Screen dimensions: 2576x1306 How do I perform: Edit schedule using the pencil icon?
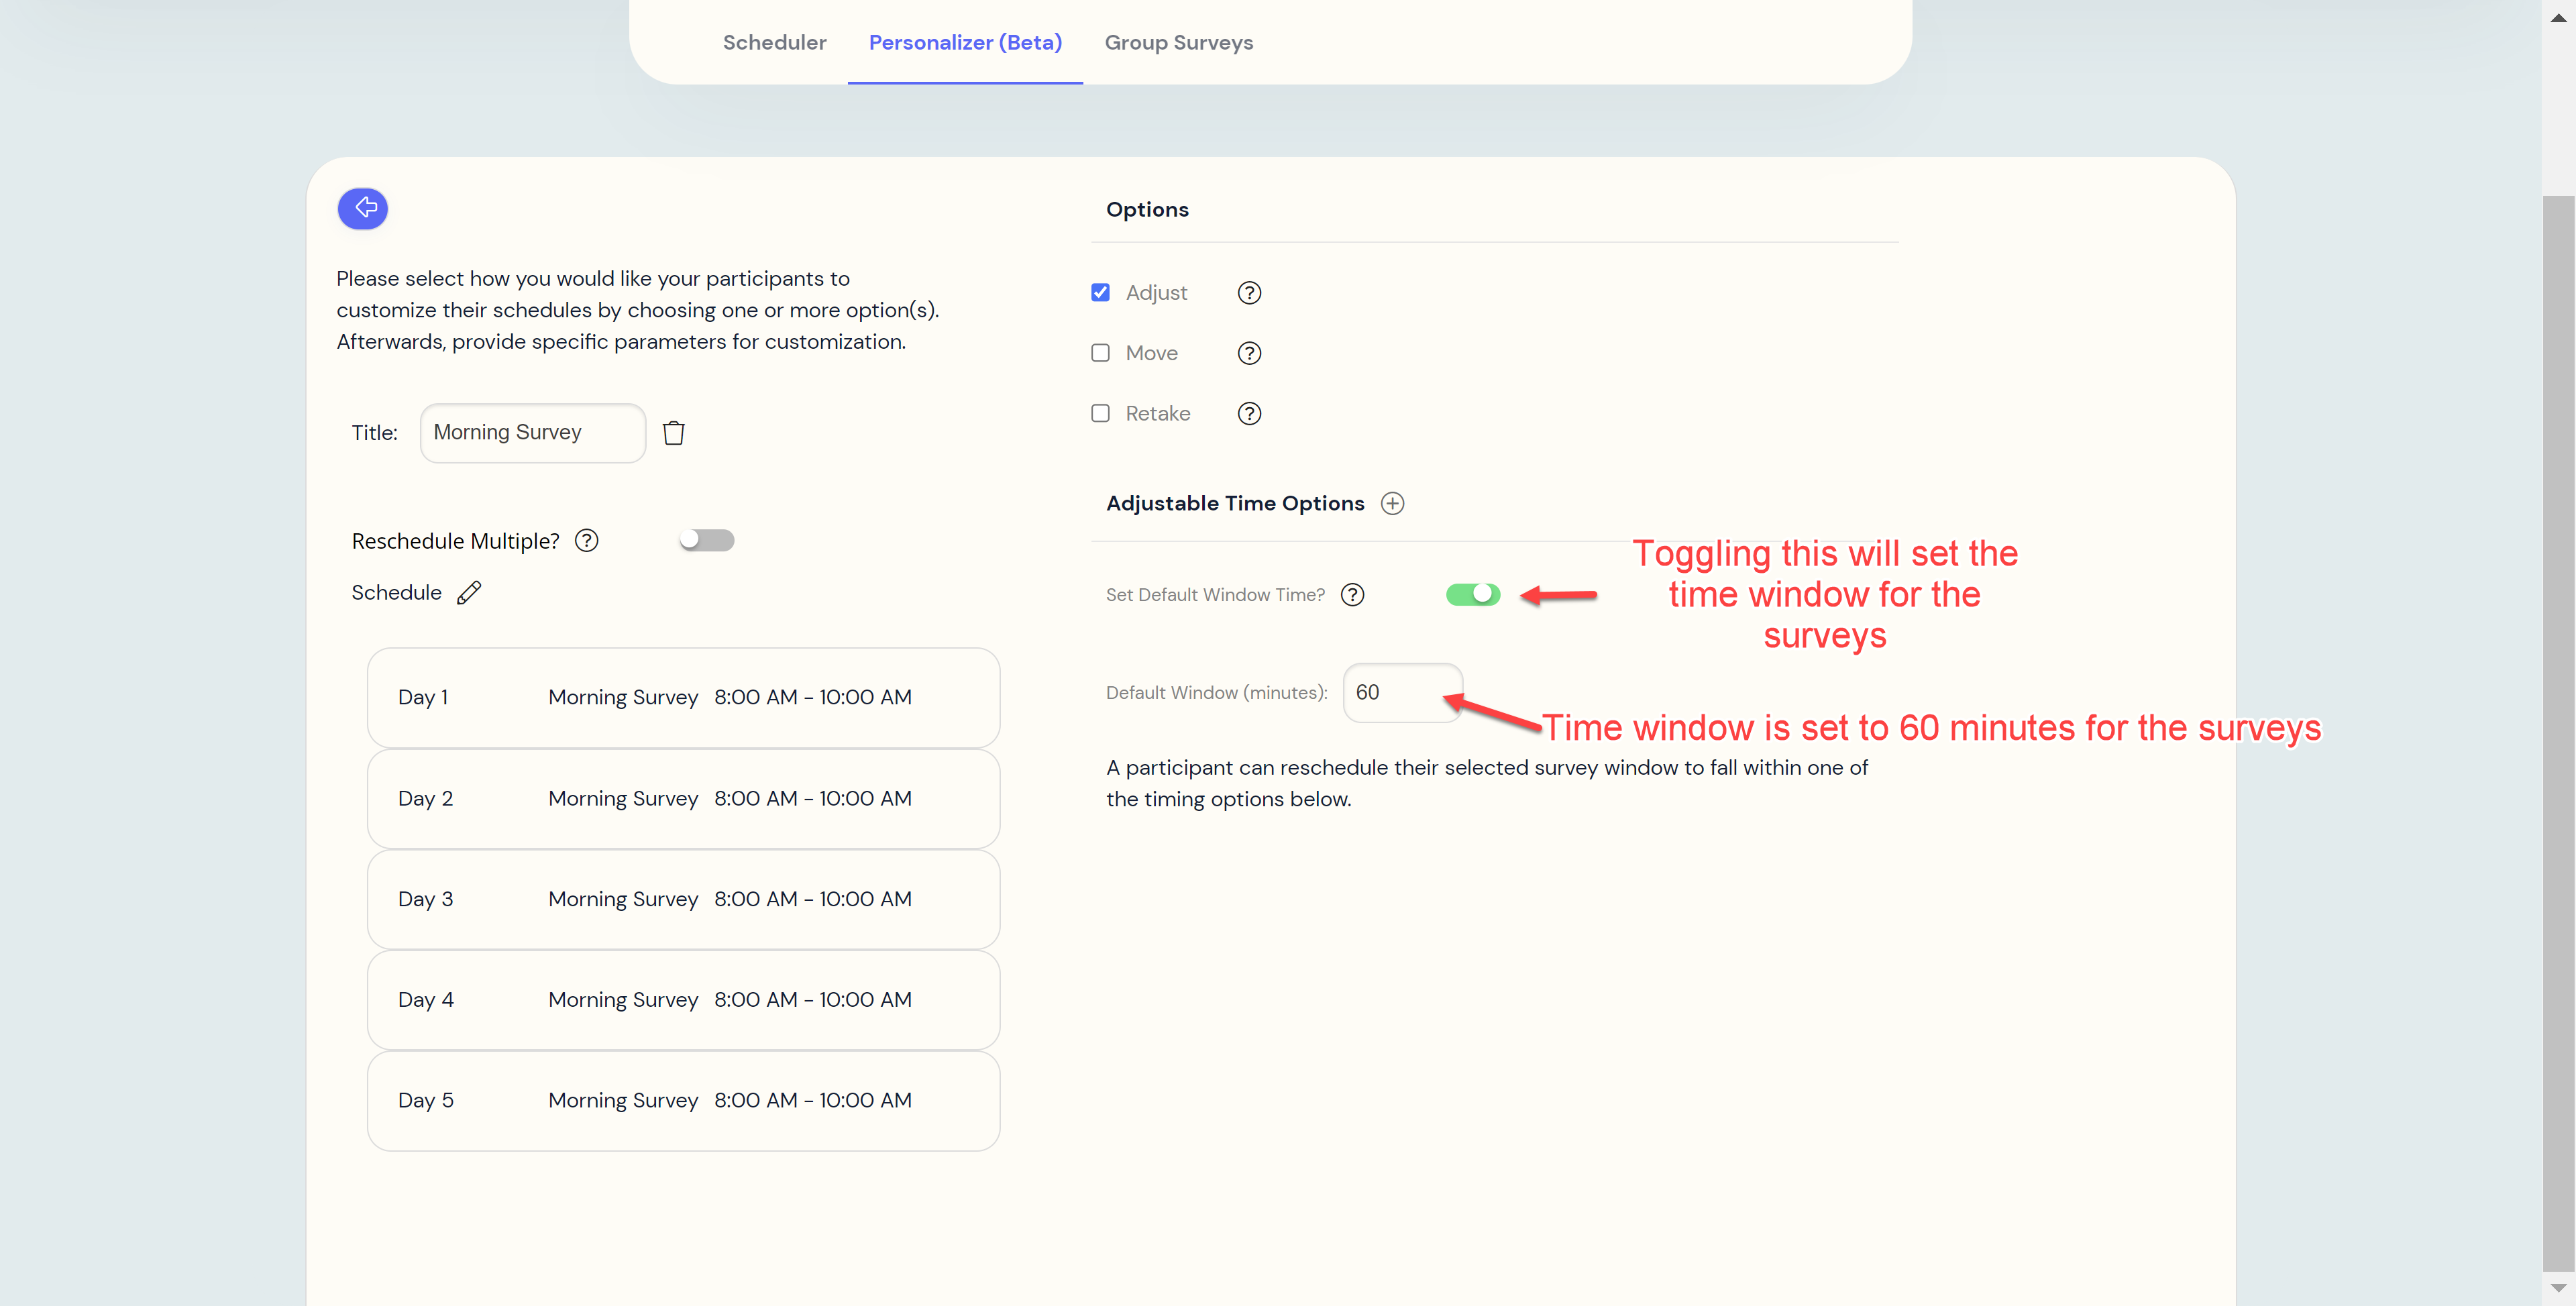point(469,593)
